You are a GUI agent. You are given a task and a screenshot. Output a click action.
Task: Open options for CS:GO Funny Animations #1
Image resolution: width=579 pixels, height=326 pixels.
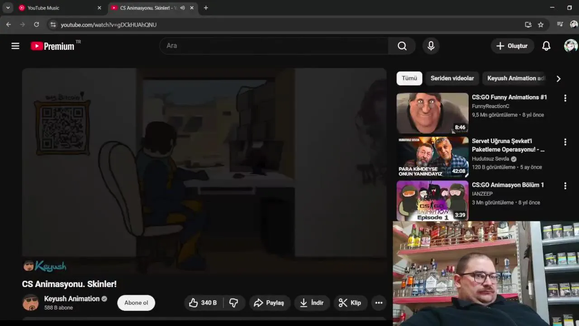[565, 98]
